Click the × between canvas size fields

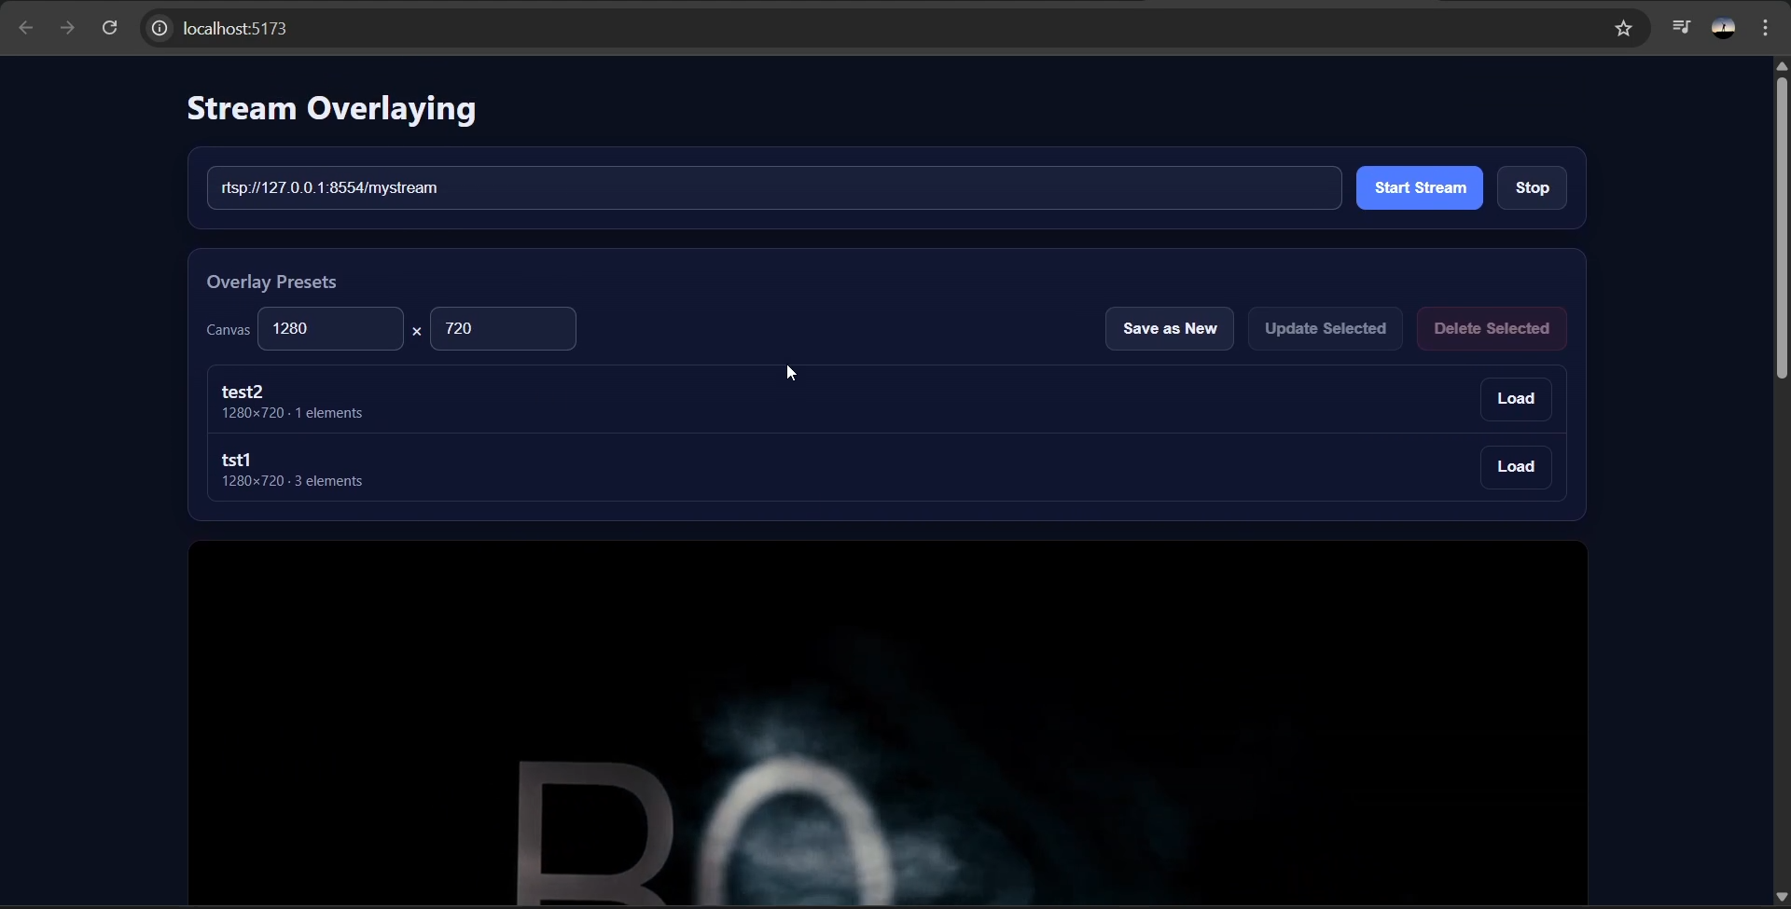pos(416,331)
